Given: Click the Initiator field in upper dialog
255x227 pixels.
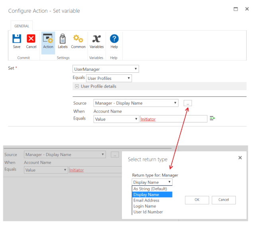Looking at the screenshot, I should click(x=174, y=119).
